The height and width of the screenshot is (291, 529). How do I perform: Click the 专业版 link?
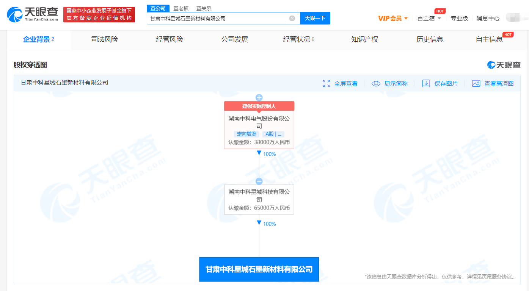tap(459, 18)
